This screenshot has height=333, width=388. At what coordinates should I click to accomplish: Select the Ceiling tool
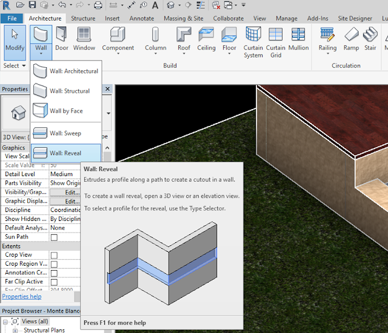pos(206,39)
